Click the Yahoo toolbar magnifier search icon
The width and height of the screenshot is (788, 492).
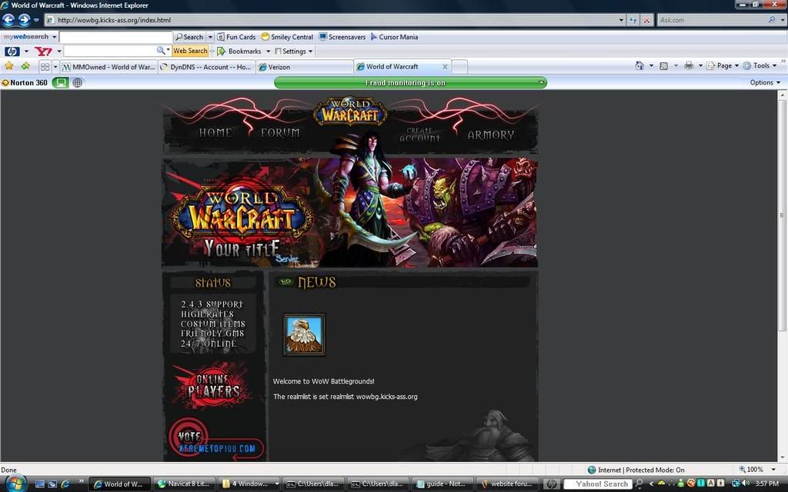[x=160, y=51]
